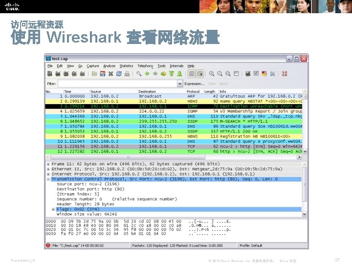Edit capture filters icon
This screenshot has height=264, width=352.
[x=248, y=74]
